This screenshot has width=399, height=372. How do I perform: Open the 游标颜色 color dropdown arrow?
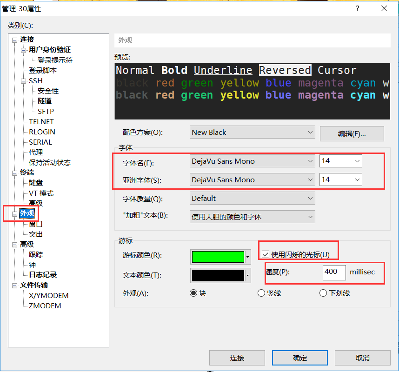coord(247,257)
